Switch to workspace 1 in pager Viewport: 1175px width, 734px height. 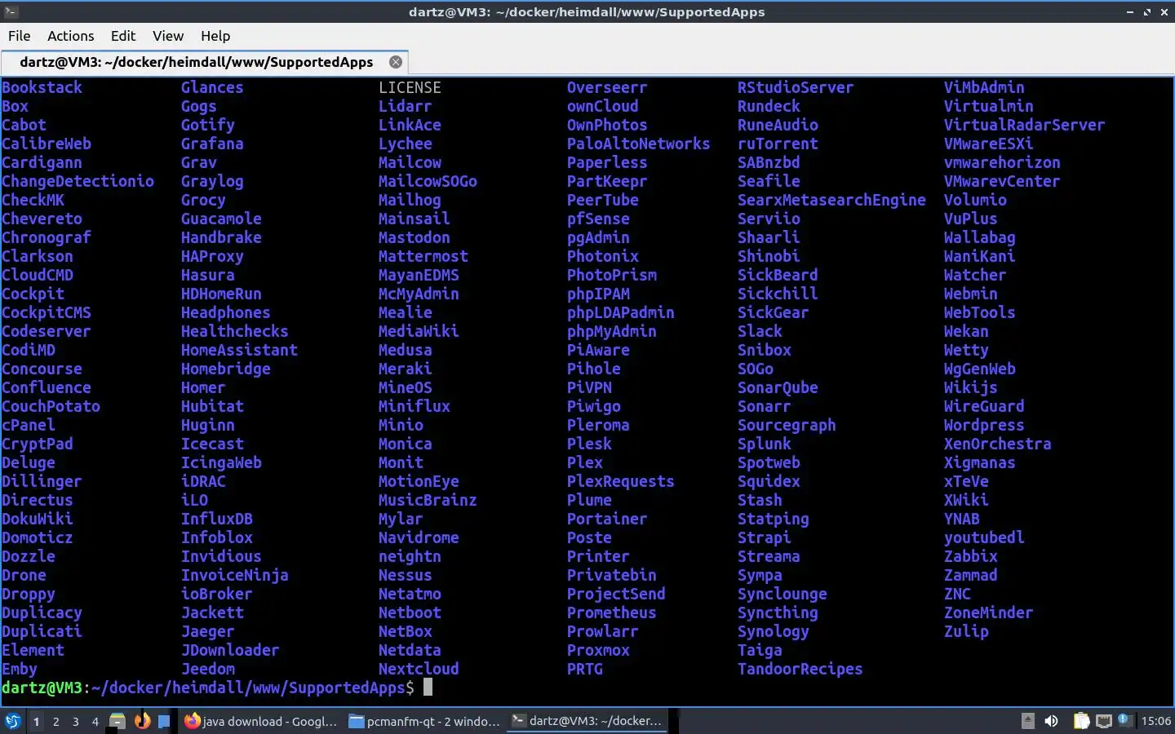click(36, 721)
